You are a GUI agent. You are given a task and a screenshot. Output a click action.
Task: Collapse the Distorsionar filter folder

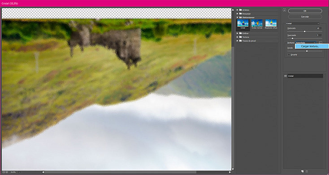(x=238, y=17)
